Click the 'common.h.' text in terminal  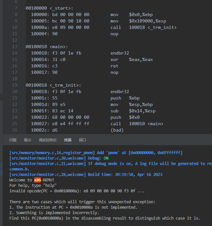(19, 169)
